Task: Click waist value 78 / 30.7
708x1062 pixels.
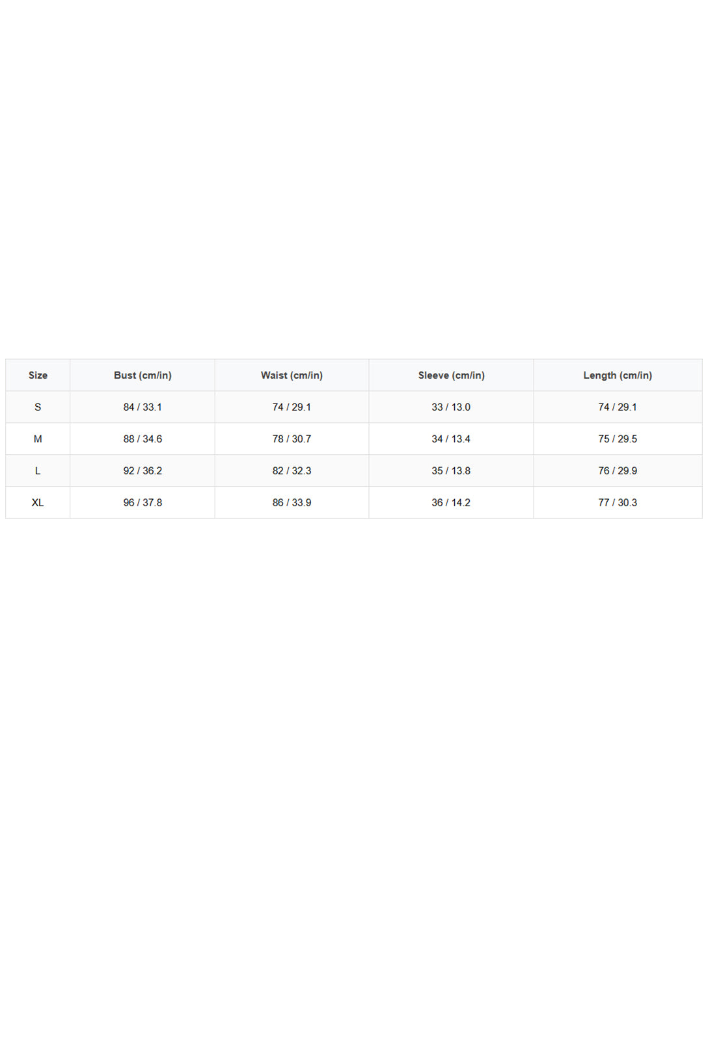Action: click(x=292, y=439)
